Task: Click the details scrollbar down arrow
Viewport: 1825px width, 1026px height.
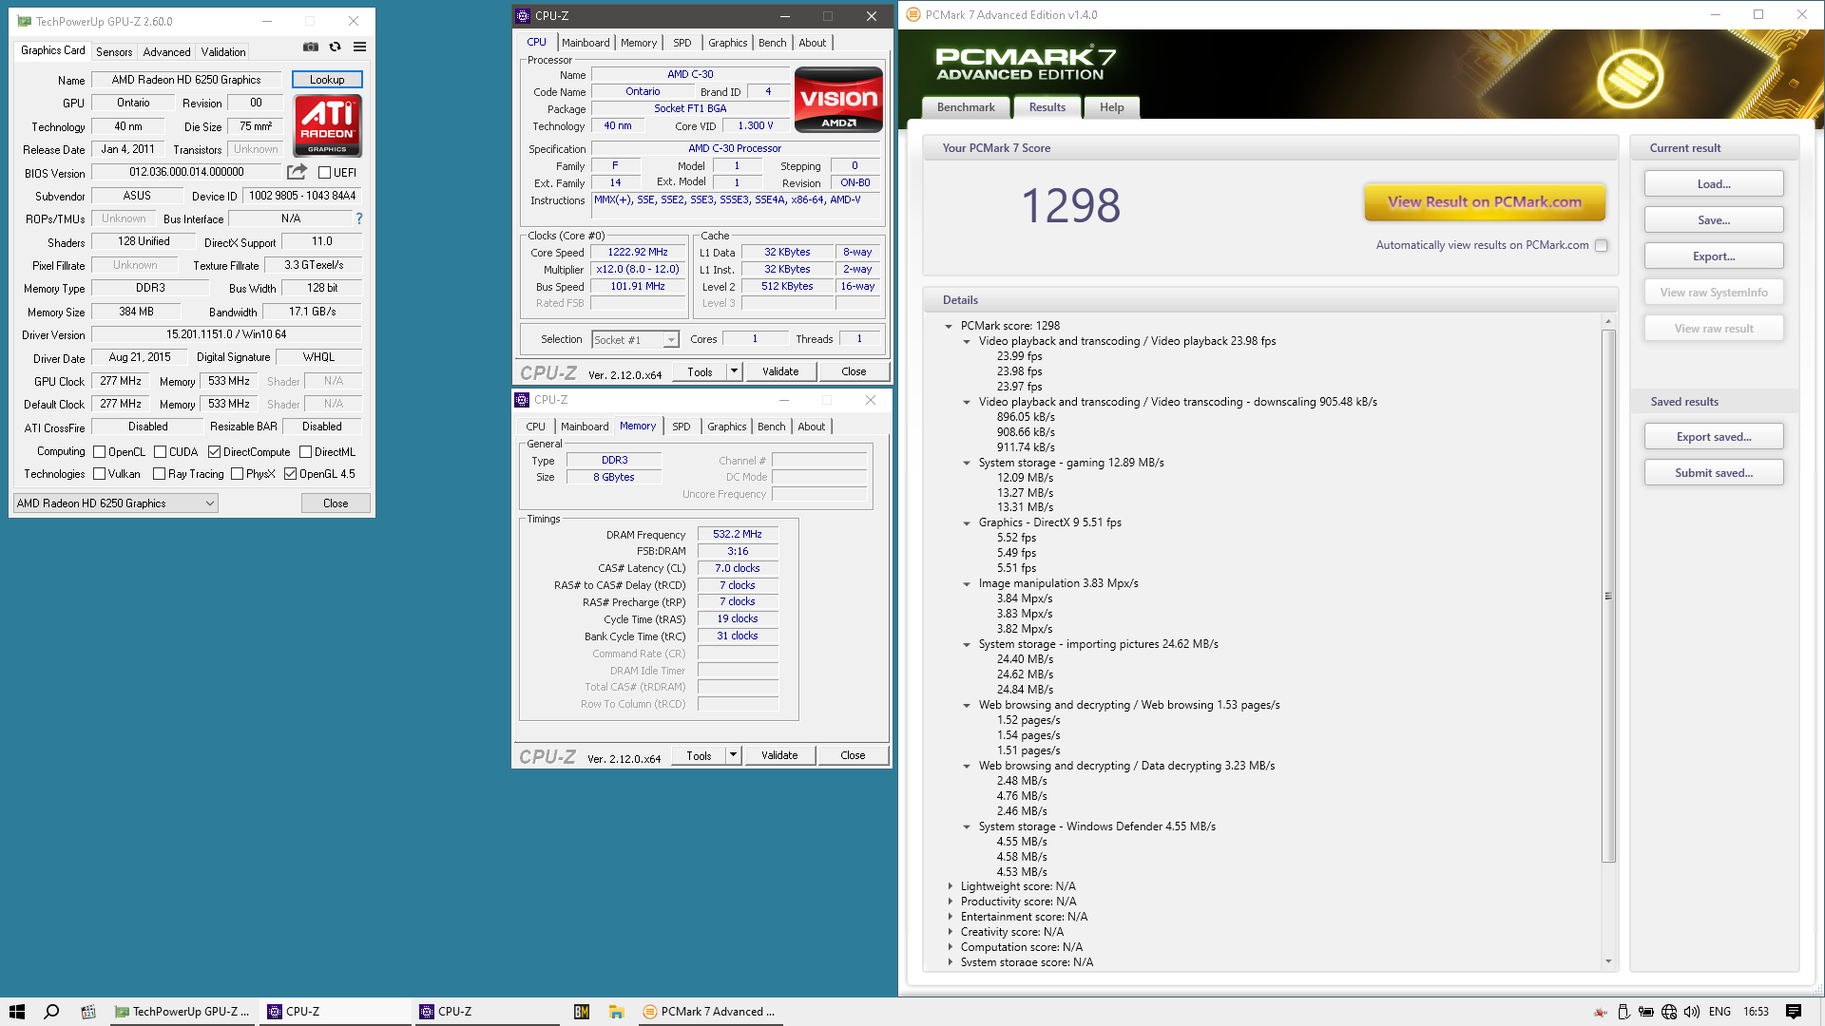Action: pos(1608,961)
